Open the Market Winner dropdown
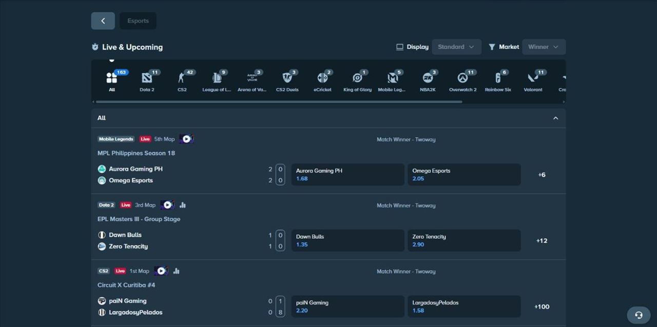Viewport: 657px width, 327px height. (544, 47)
